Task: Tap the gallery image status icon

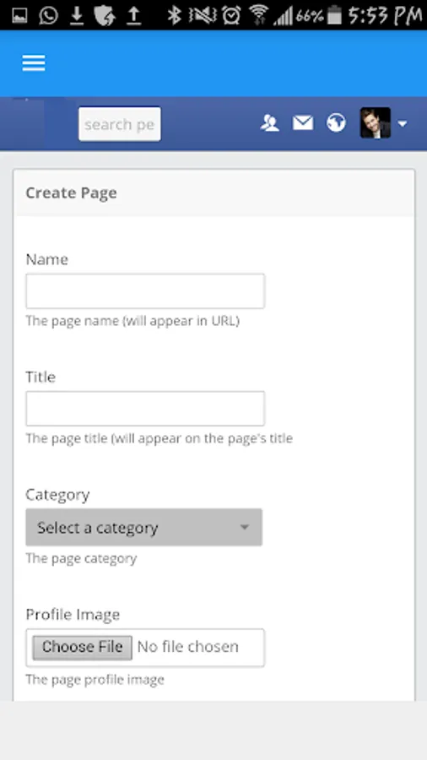Action: (19, 16)
